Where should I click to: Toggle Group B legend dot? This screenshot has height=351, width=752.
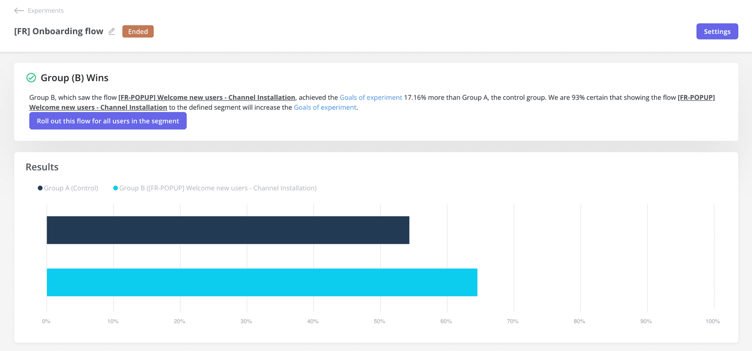point(116,188)
